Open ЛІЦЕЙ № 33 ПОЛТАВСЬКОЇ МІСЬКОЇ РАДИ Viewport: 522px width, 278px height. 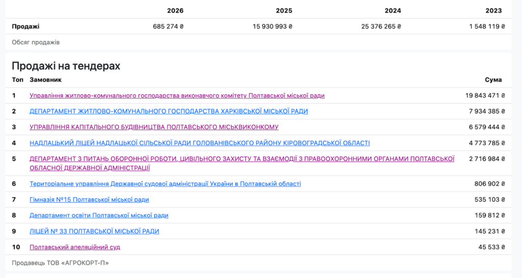pyautogui.click(x=94, y=231)
